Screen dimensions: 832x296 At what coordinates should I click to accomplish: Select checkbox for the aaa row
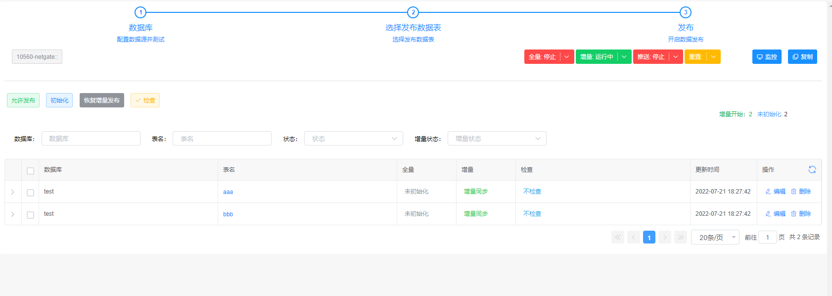point(30,193)
